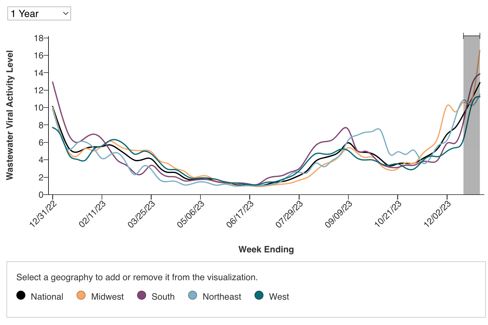Click the black National legend circle

[x=21, y=295]
